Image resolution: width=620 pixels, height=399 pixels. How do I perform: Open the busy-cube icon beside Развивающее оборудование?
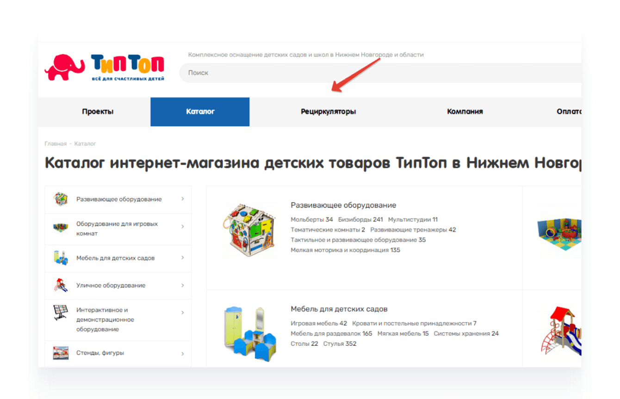tap(60, 199)
